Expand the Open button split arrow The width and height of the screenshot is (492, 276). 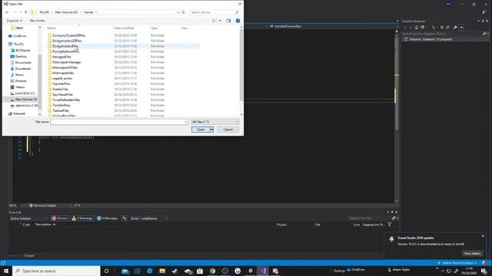pos(212,130)
